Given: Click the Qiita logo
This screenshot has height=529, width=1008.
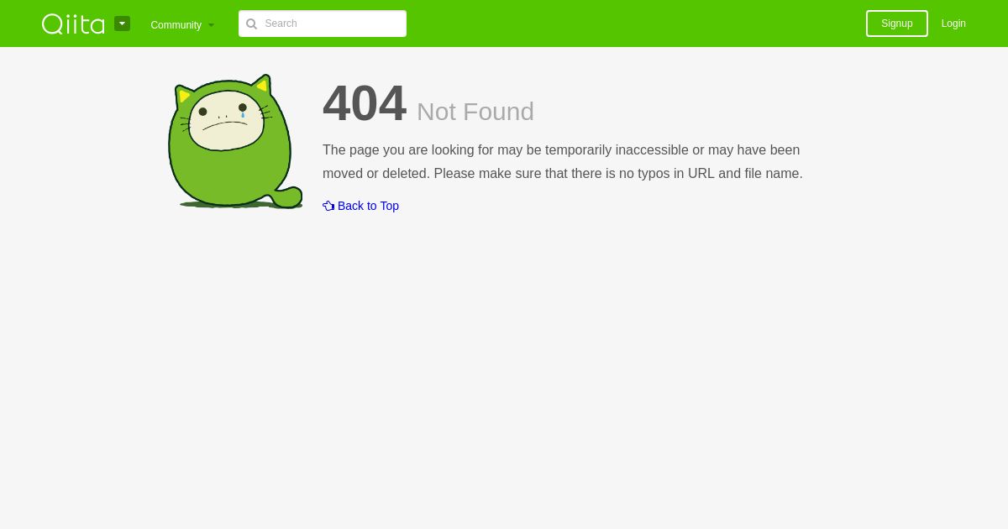Looking at the screenshot, I should coord(73,24).
